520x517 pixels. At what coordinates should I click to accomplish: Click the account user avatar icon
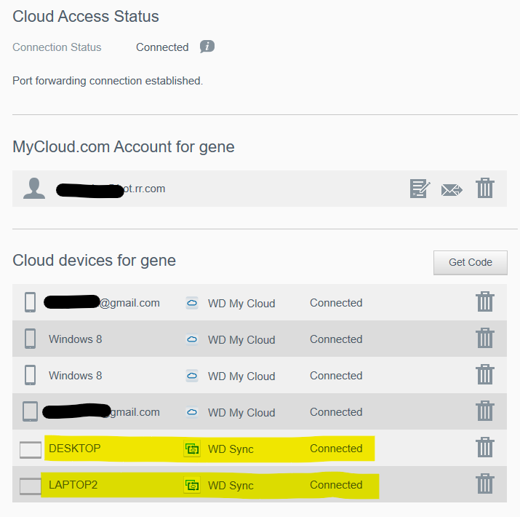click(x=34, y=189)
